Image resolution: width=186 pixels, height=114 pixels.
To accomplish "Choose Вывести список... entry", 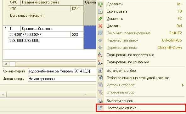I will pyautogui.click(x=141, y=101).
